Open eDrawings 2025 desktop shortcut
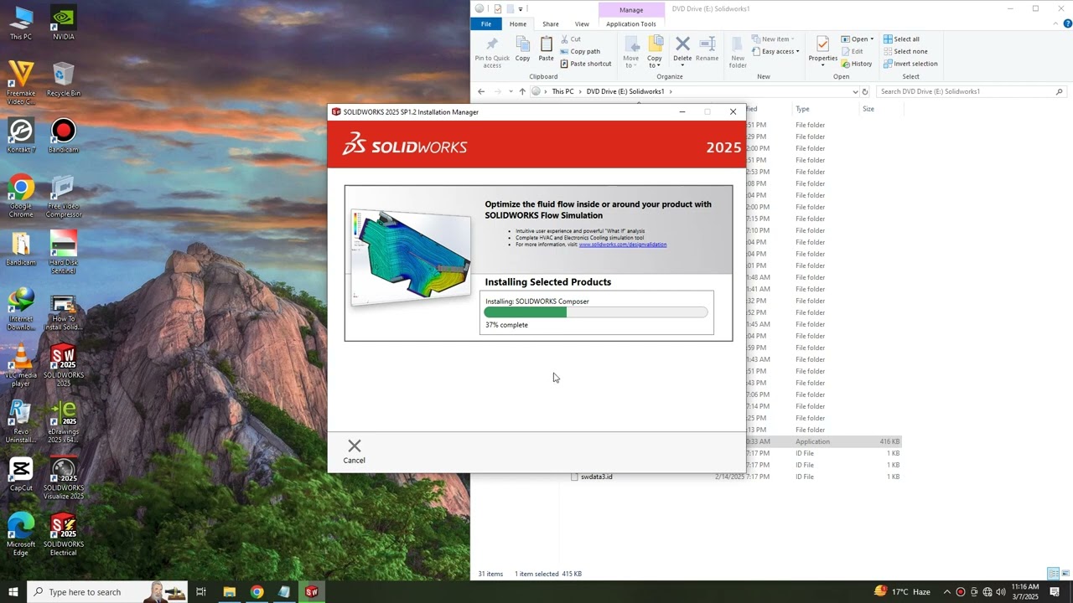1073x603 pixels. tap(64, 421)
